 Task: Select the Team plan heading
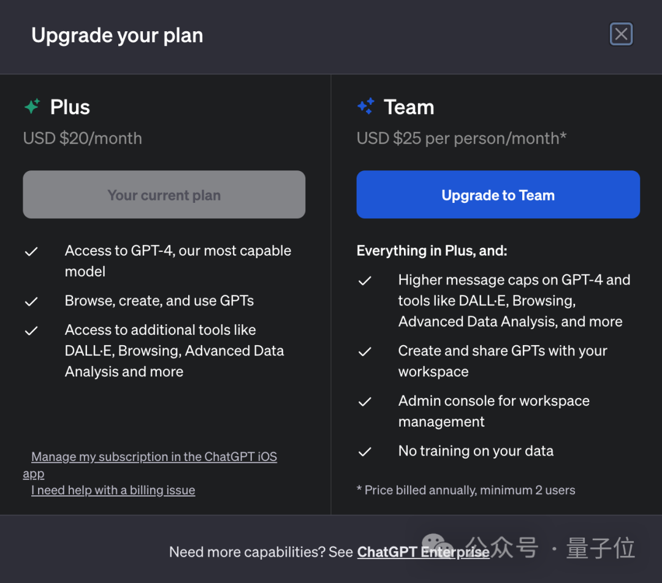tap(409, 107)
